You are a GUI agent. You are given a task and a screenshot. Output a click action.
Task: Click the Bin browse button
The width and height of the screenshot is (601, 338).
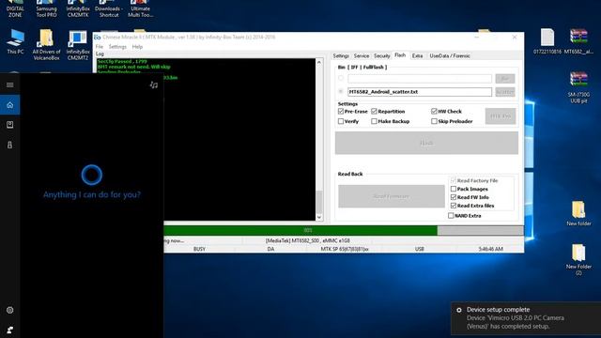point(505,79)
